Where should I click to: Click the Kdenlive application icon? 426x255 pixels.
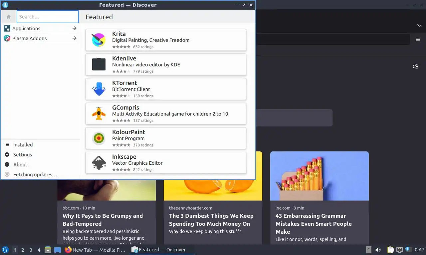click(x=99, y=64)
